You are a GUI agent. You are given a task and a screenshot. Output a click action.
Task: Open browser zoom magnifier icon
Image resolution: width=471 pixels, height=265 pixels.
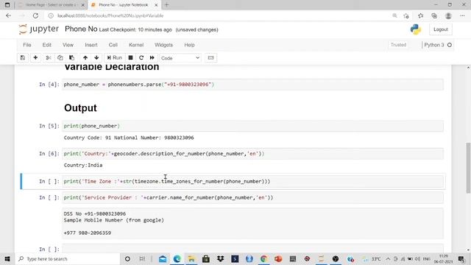394,15
